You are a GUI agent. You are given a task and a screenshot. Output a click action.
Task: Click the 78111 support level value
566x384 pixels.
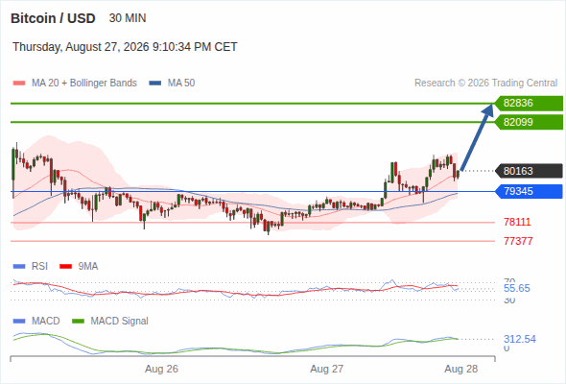click(517, 222)
